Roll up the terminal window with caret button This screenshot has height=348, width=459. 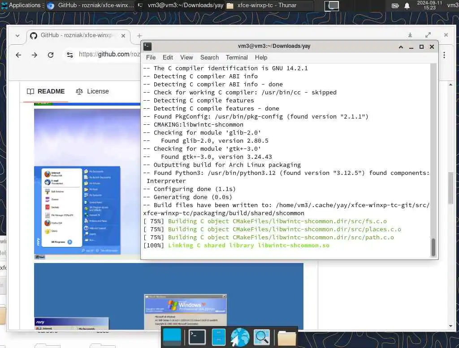tap(401, 47)
